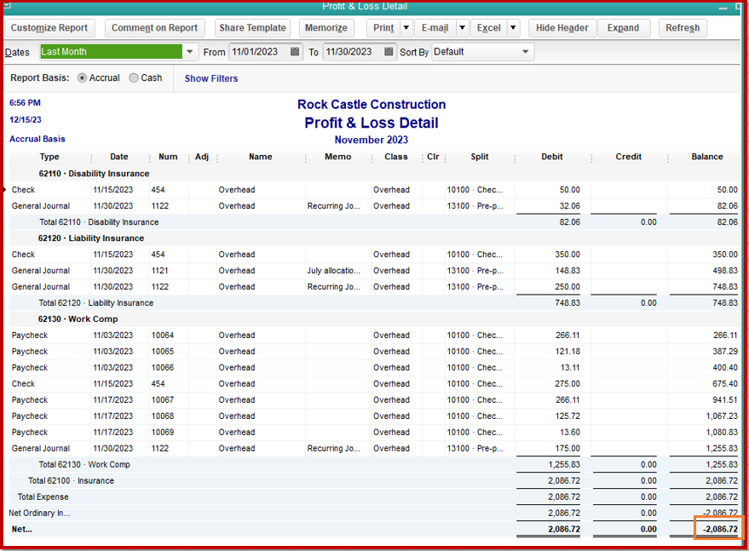Image resolution: width=749 pixels, height=551 pixels.
Task: Refresh the report data
Action: [x=683, y=28]
